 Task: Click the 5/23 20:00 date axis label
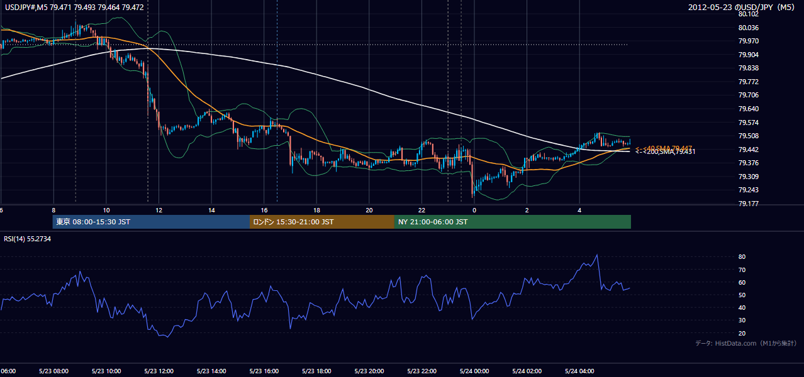[369, 371]
